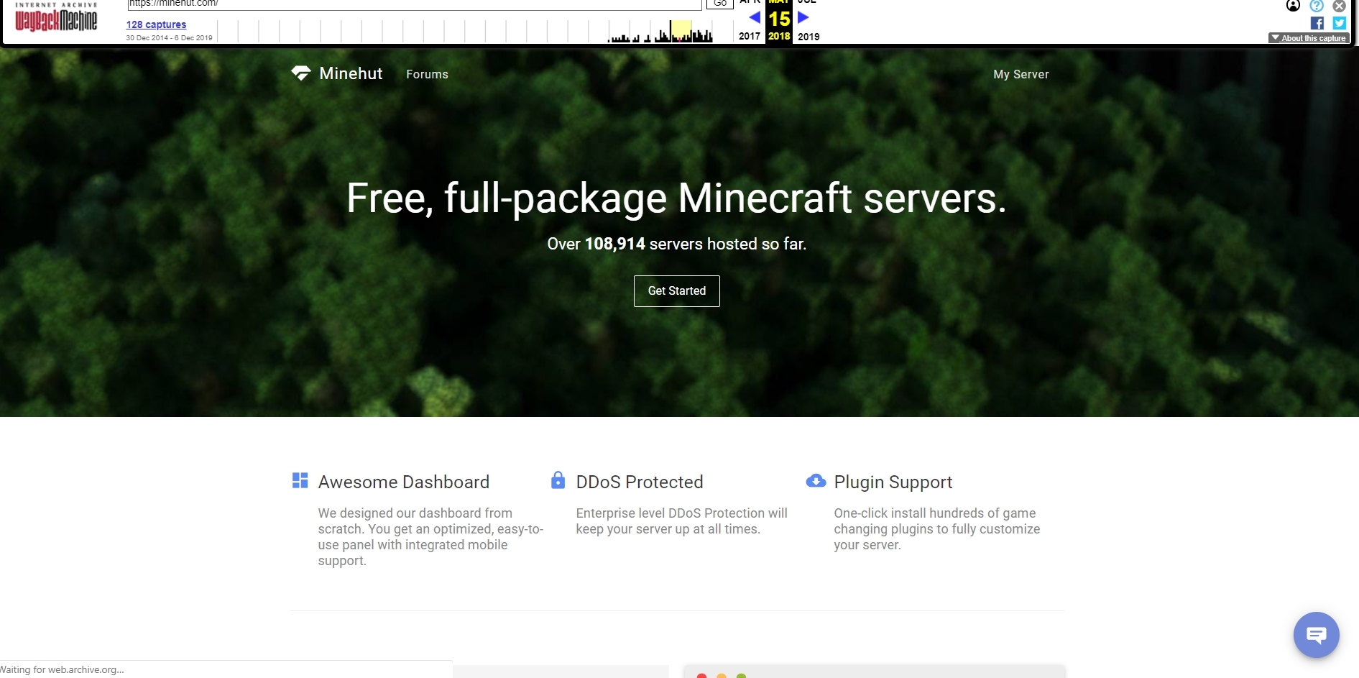
Task: Click the highlighted 2018 year label
Action: point(779,36)
